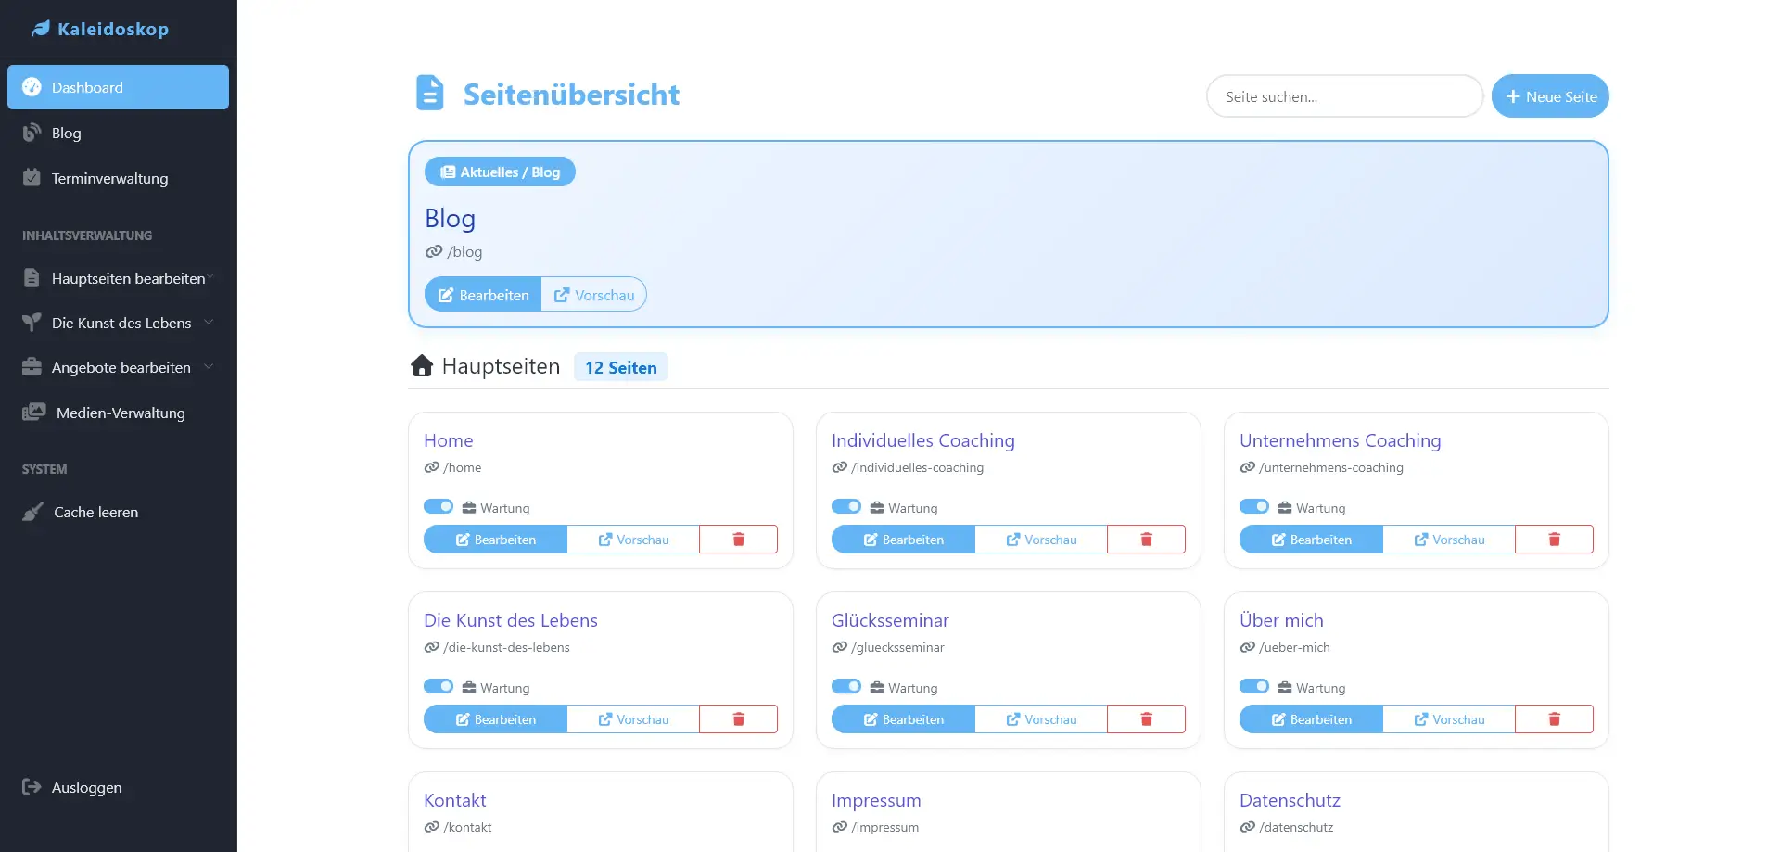1780x852 pixels.
Task: Click the Medien-Verwaltung images icon
Action: pyautogui.click(x=33, y=413)
